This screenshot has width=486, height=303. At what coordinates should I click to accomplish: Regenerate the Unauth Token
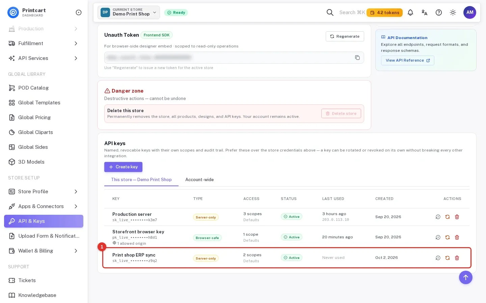(345, 36)
